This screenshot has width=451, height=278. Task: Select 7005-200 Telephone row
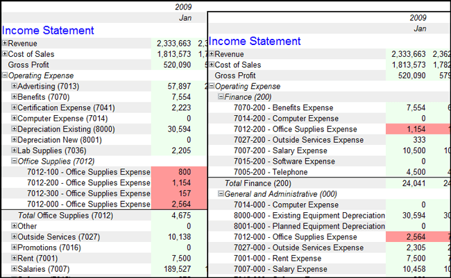[x=271, y=172]
